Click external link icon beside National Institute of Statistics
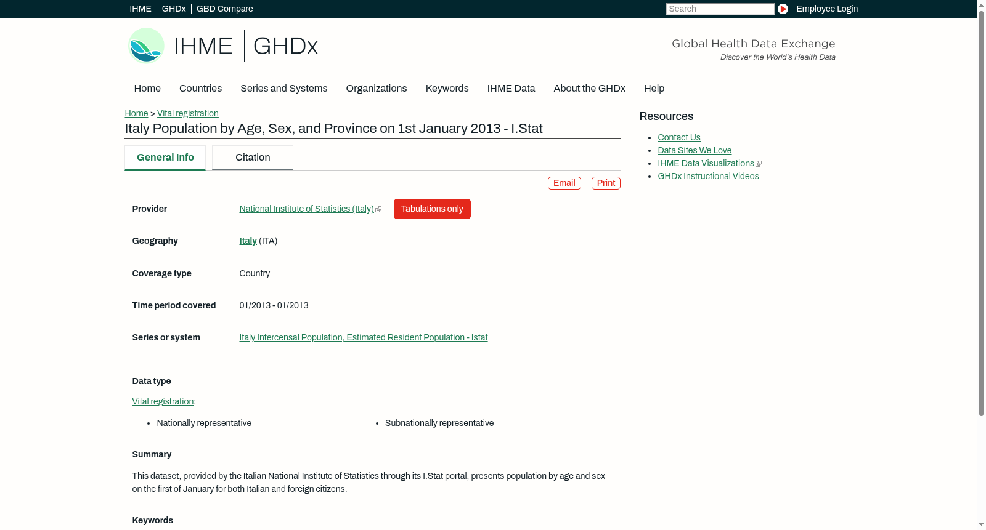The width and height of the screenshot is (986, 530). coord(378,209)
